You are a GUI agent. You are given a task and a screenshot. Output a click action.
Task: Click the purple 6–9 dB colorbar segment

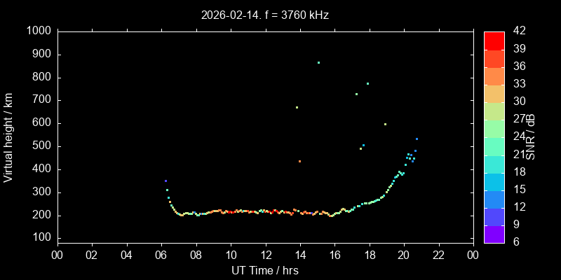pyautogui.click(x=494, y=234)
